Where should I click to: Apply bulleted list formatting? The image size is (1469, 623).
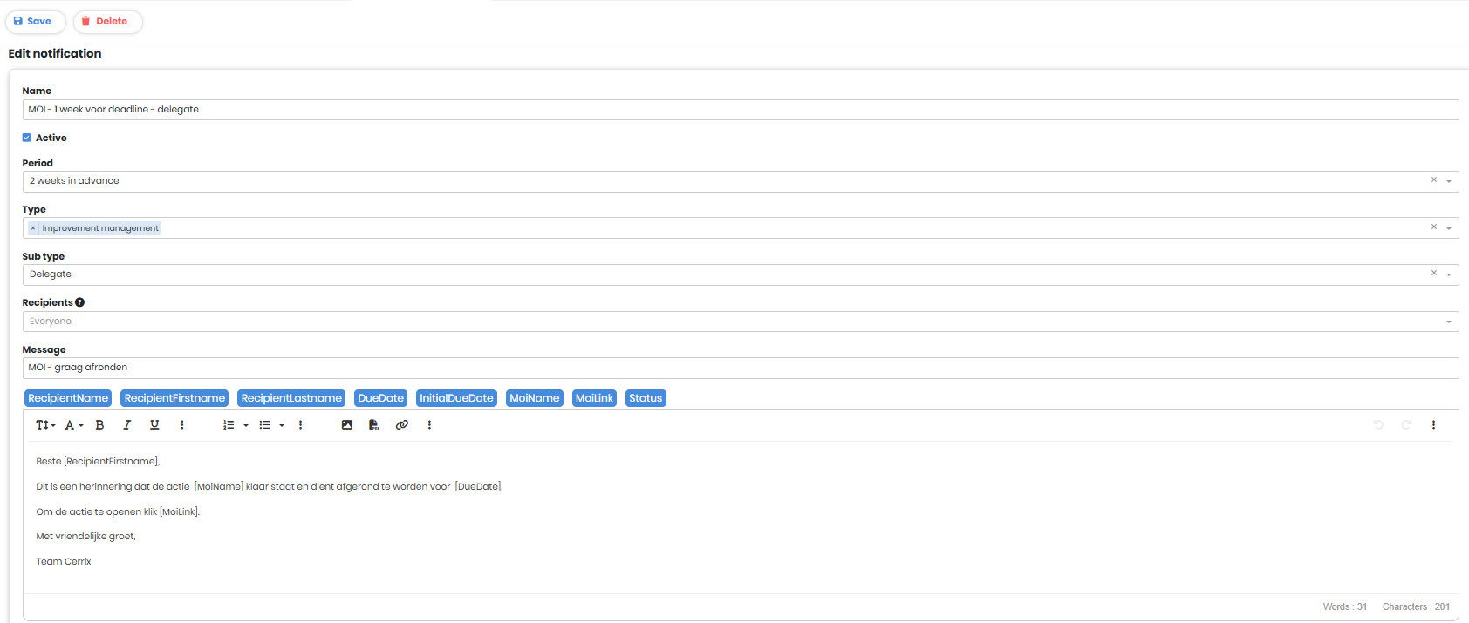pyautogui.click(x=264, y=425)
